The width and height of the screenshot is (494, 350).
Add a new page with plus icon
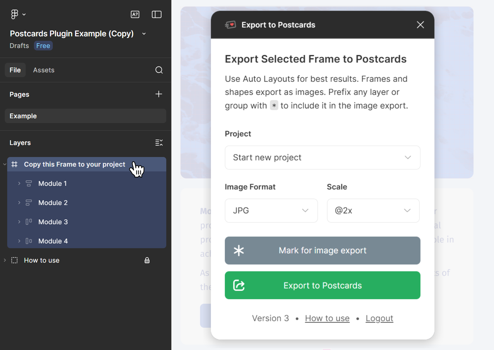click(159, 94)
